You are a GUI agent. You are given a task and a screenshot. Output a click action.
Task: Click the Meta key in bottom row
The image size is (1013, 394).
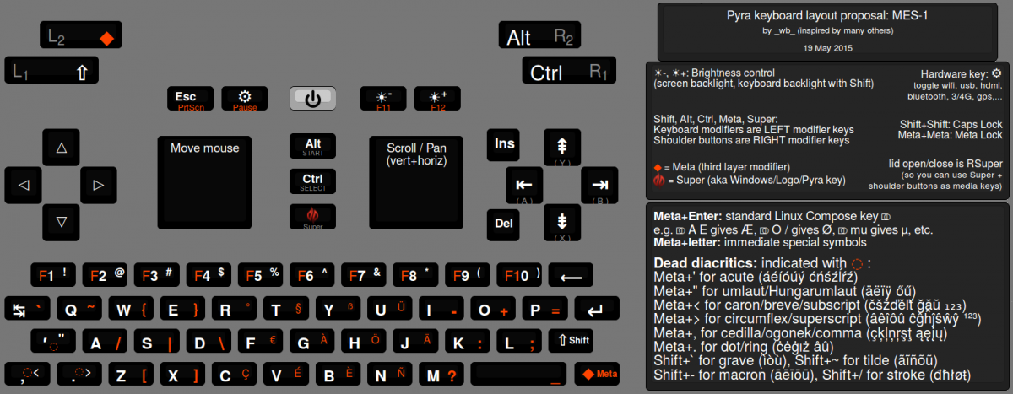pyautogui.click(x=598, y=374)
